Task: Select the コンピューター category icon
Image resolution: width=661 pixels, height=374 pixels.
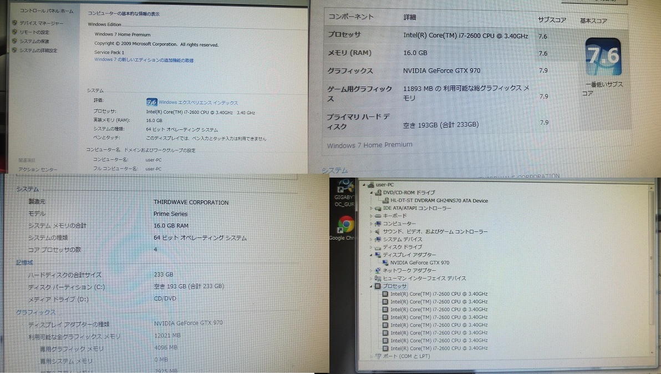Action: [378, 224]
